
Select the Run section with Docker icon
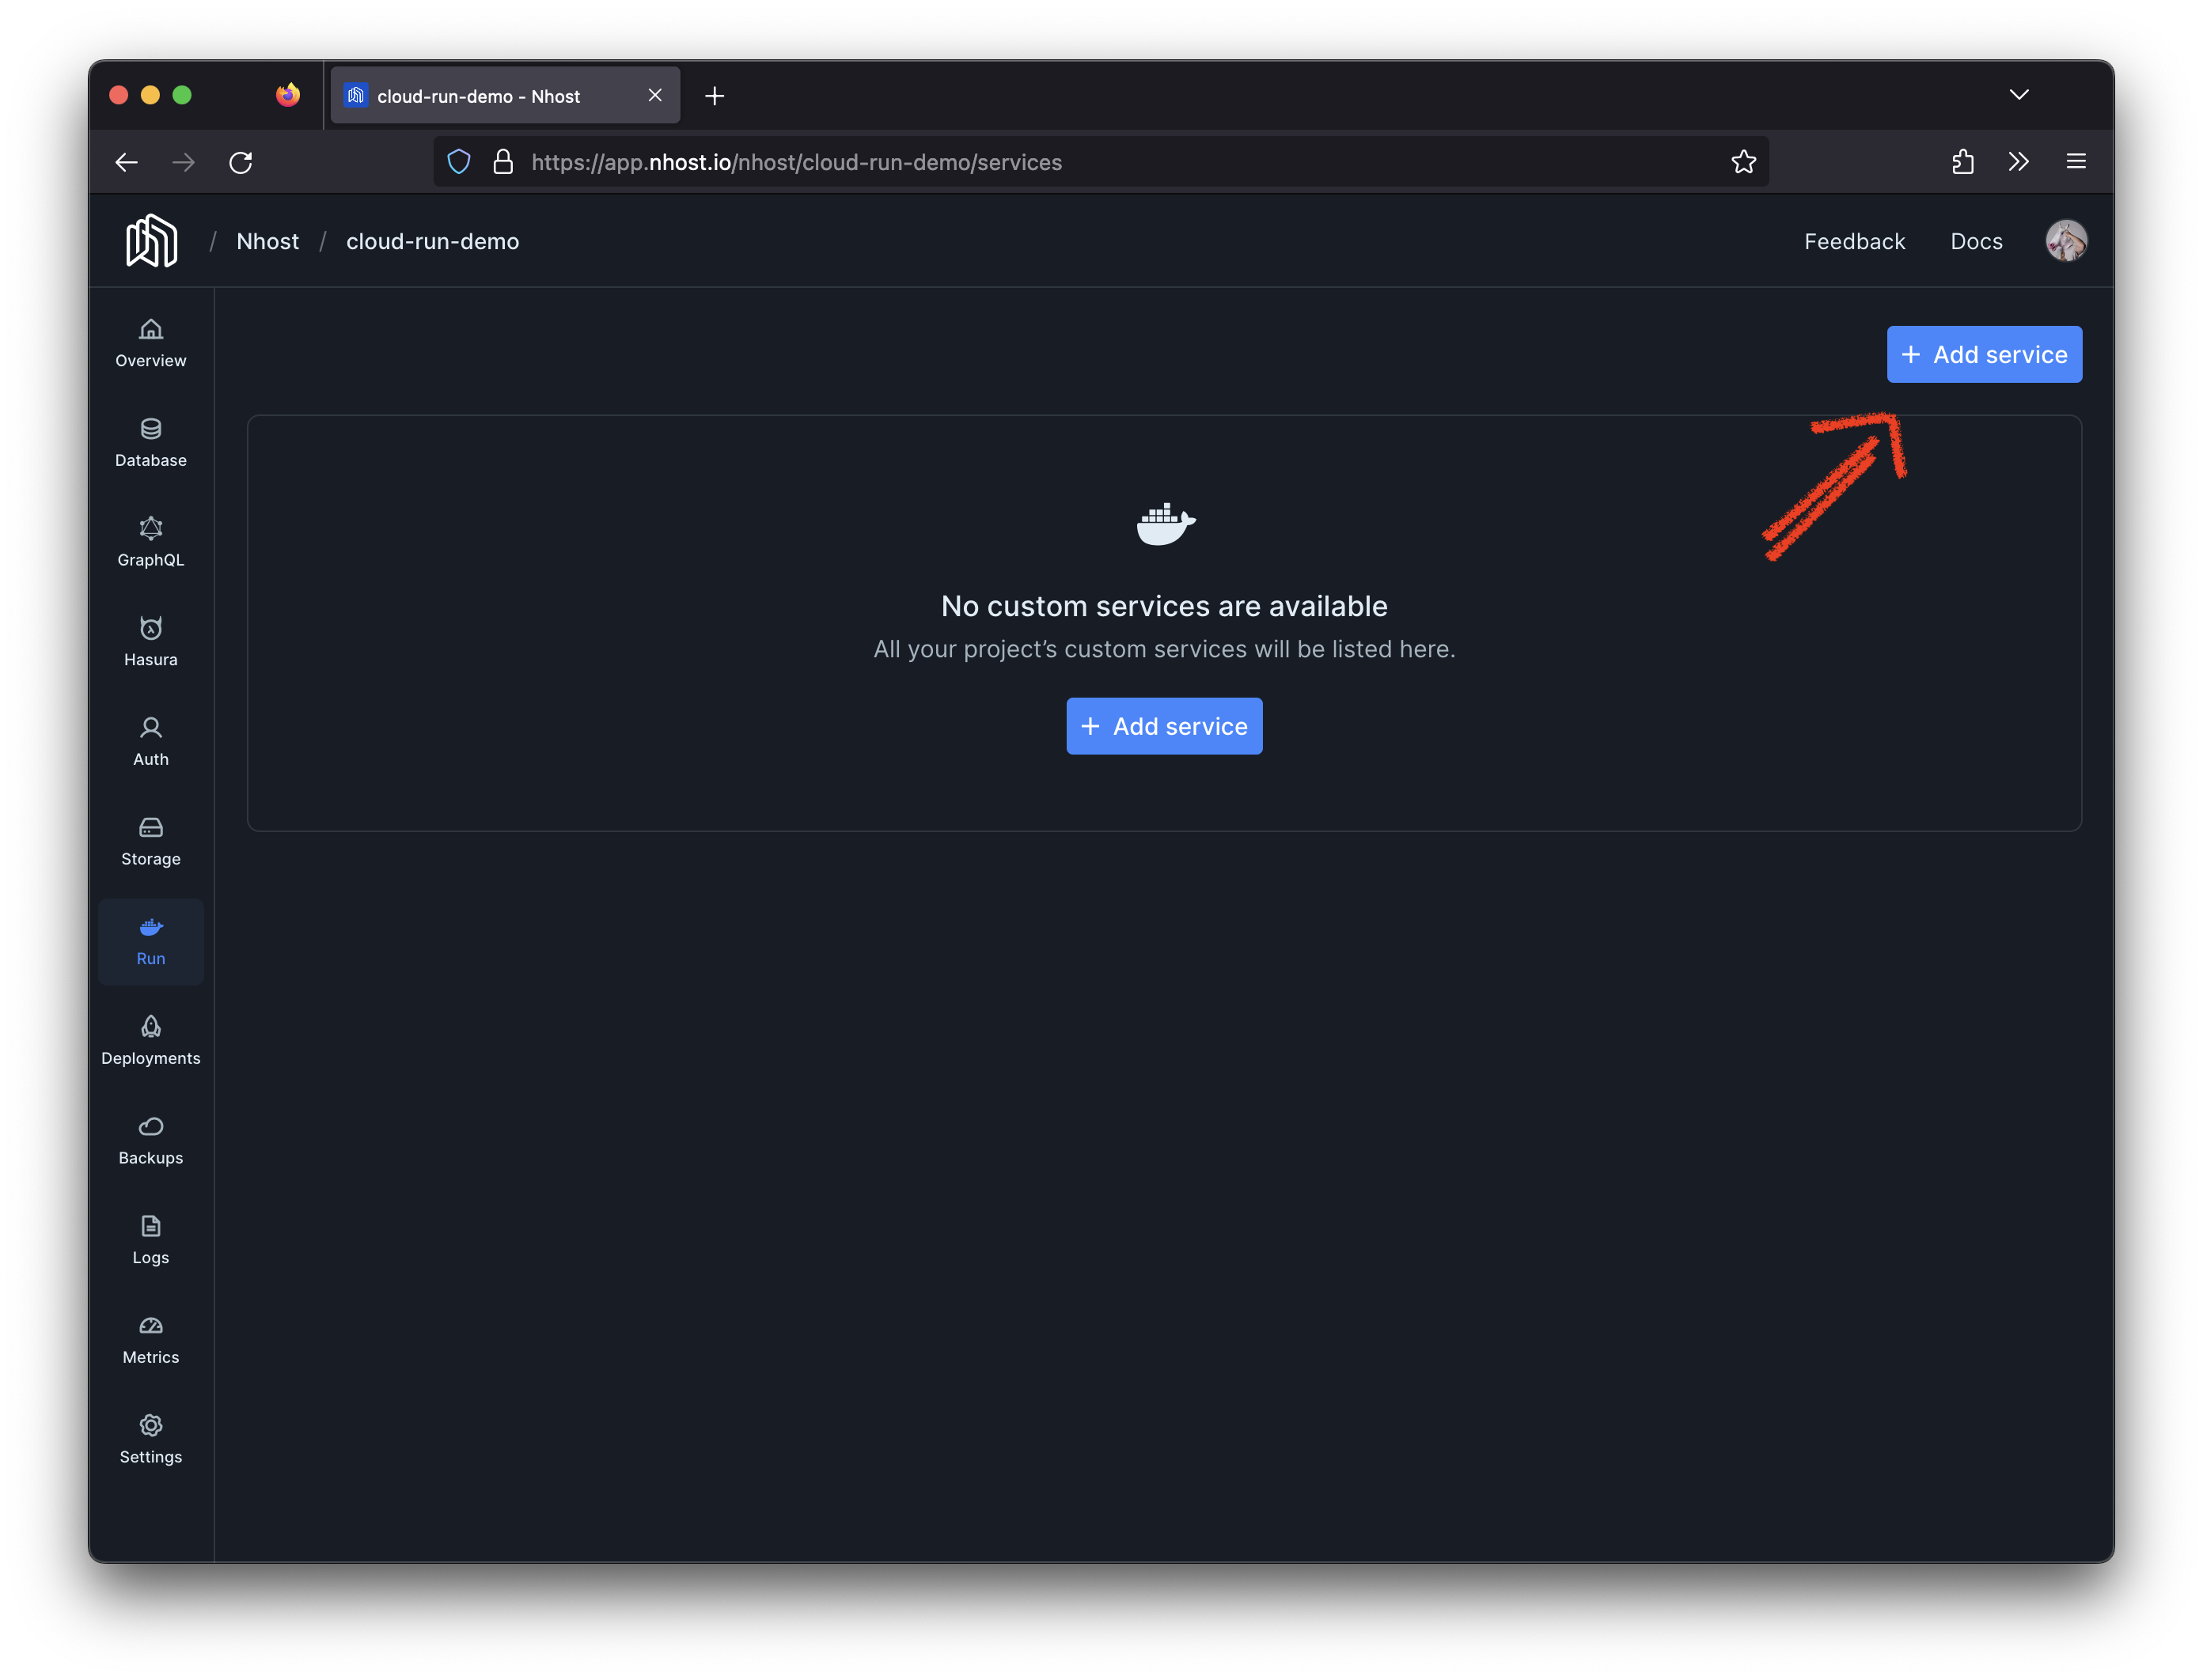pos(150,941)
